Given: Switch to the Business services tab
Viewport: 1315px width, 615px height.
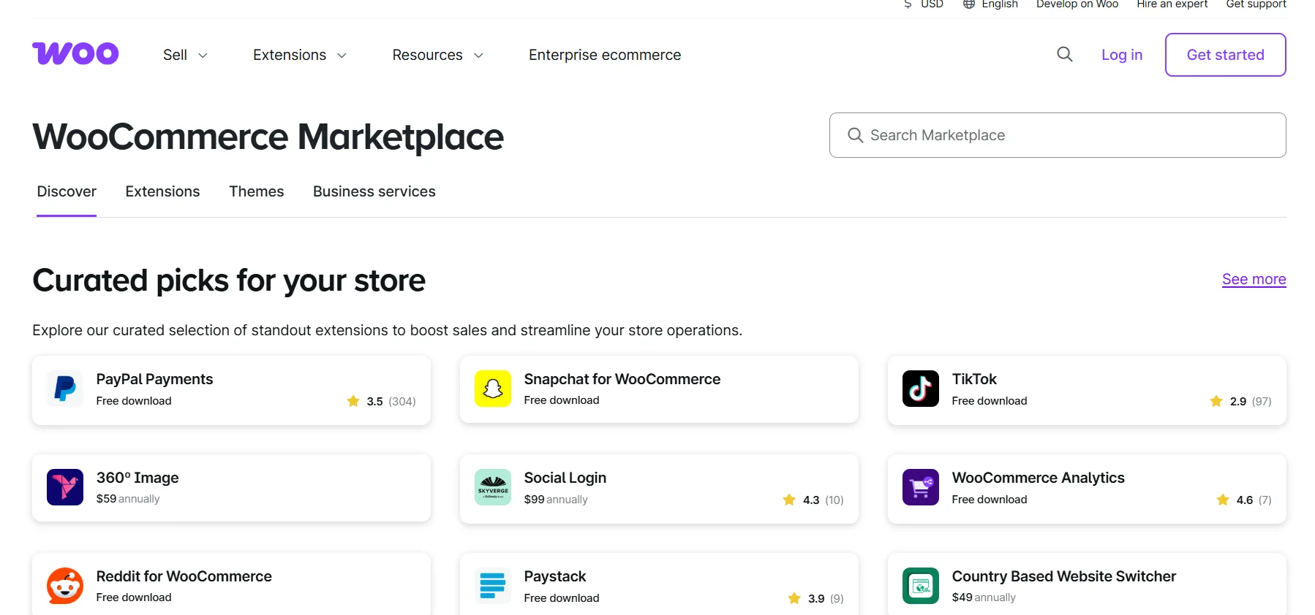Looking at the screenshot, I should point(374,191).
